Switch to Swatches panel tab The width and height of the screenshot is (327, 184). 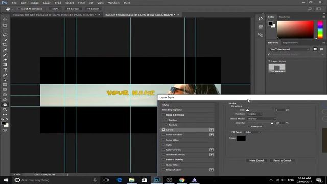coord(285,17)
